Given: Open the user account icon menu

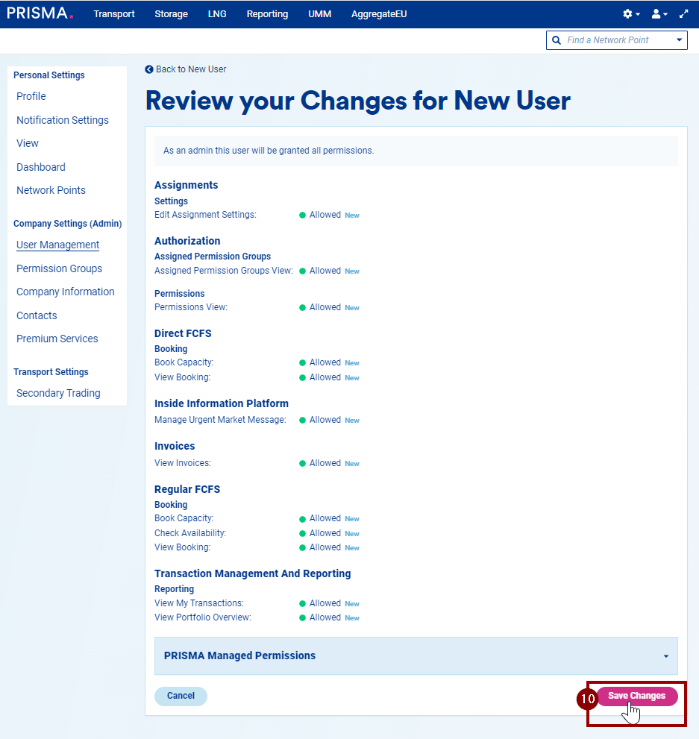Looking at the screenshot, I should coord(659,14).
